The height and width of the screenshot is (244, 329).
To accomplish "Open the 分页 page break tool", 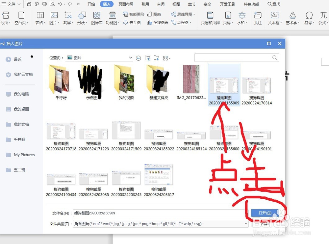I will click(6, 18).
